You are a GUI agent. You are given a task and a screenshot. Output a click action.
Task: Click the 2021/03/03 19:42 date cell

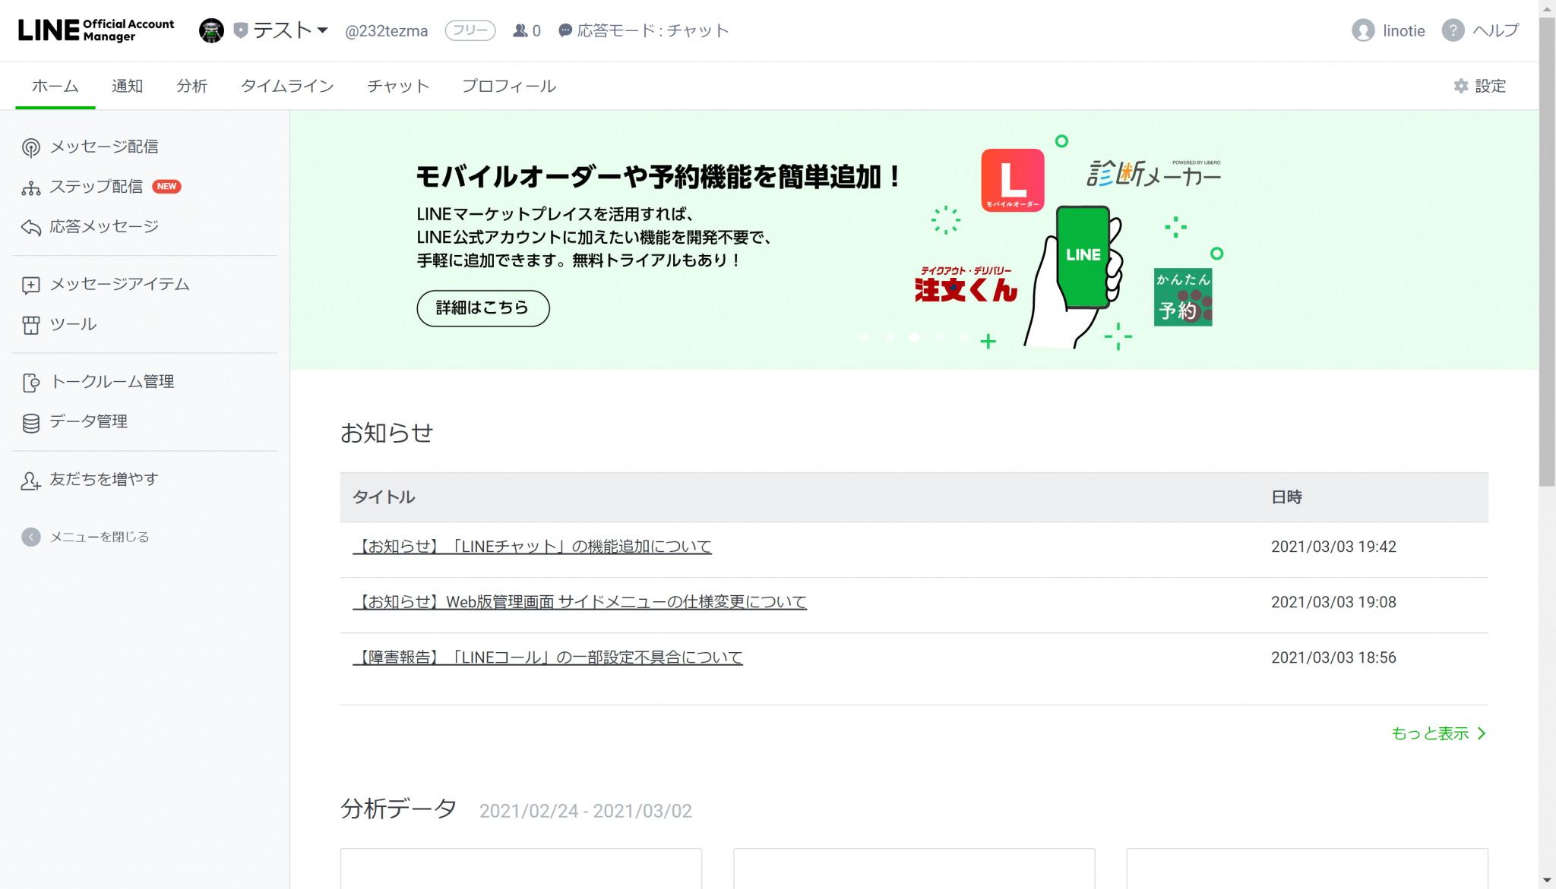[x=1333, y=547]
